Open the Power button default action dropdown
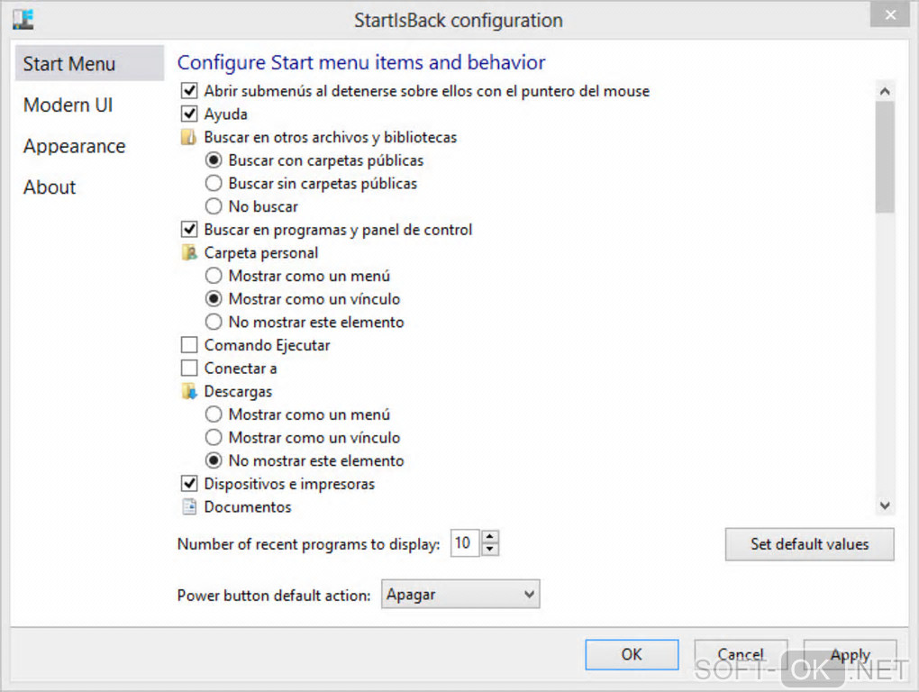The height and width of the screenshot is (692, 919). (460, 595)
